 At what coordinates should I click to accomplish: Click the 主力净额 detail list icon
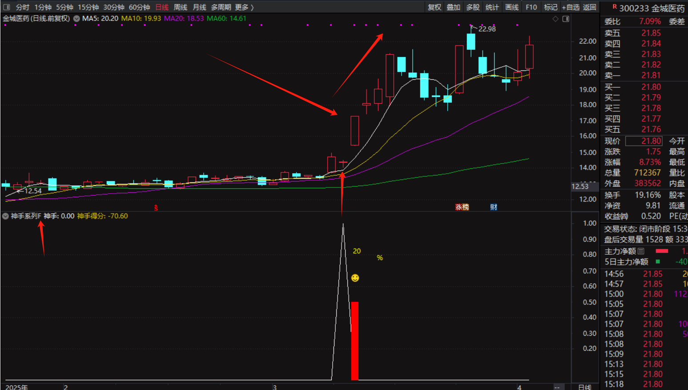[x=641, y=251]
